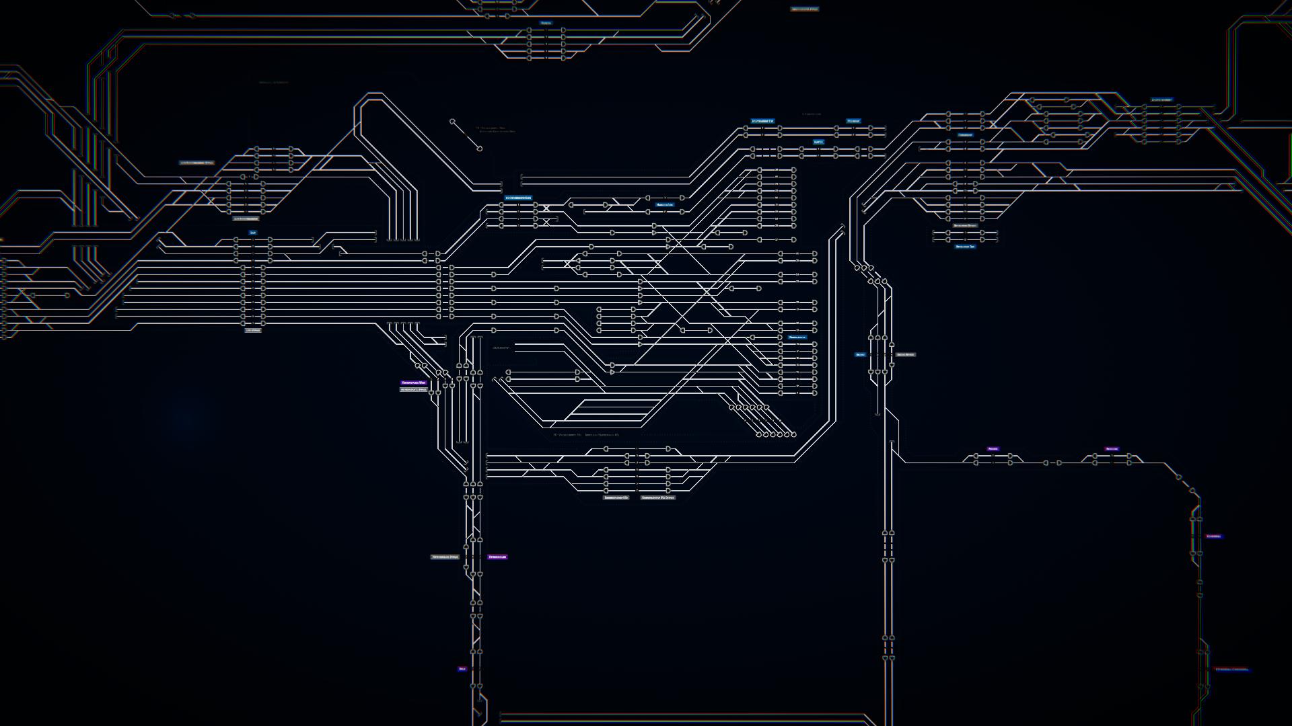Click the blue label above the large central station's top platforms
Viewport: 1292px width, 726px height.
click(518, 198)
